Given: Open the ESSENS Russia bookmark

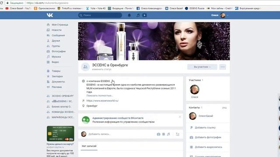Looking at the screenshot, I should 195,8.
